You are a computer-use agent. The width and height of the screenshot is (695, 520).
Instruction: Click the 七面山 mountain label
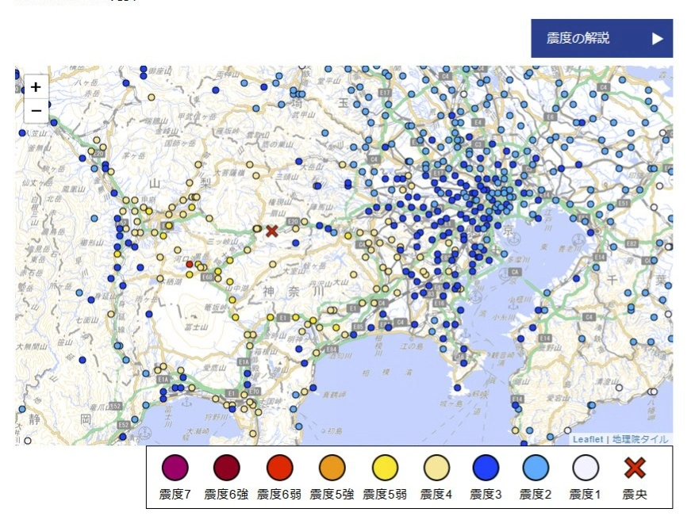pos(86,319)
